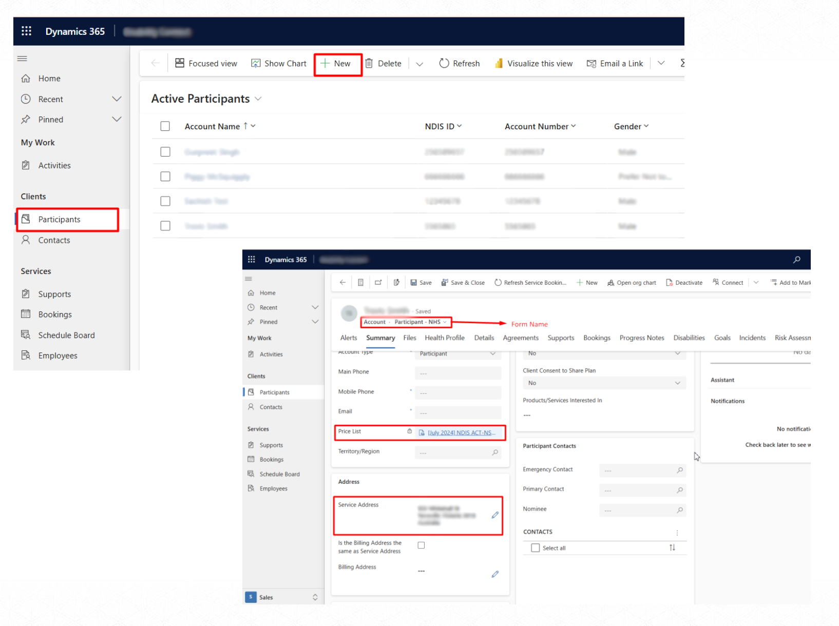Click lookup icon in Emergency Contact field
Screen dimensions: 839x626
click(x=680, y=470)
